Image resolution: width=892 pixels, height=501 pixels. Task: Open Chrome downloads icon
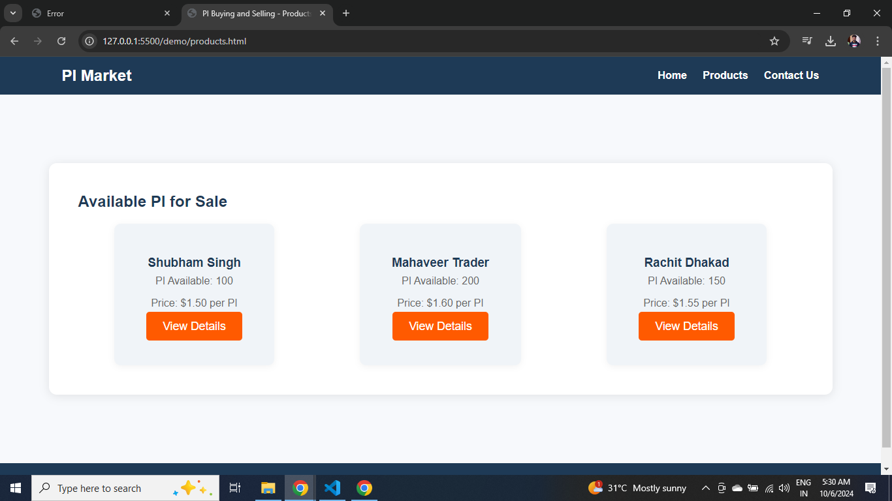coord(831,41)
